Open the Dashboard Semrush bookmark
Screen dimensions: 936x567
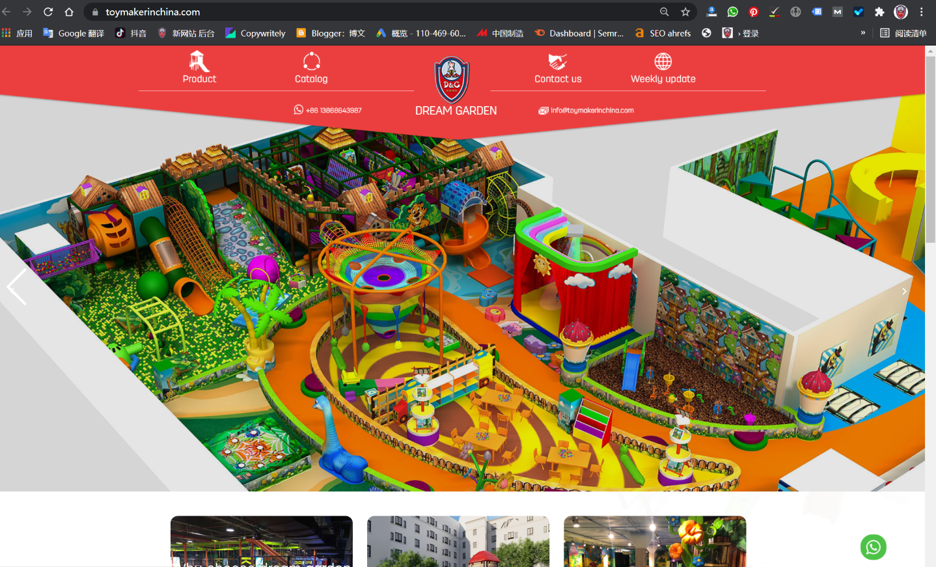[579, 33]
